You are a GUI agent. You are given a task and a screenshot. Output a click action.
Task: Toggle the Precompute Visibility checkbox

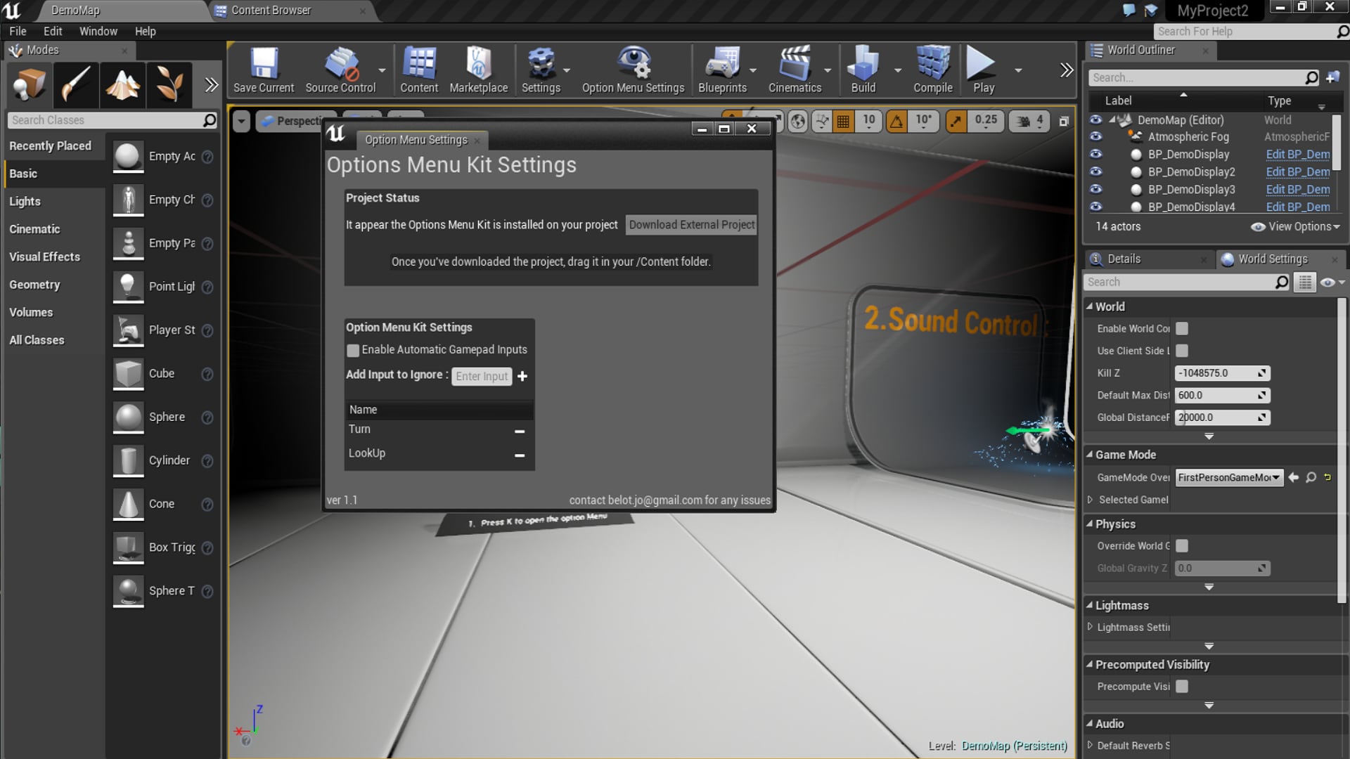tap(1182, 687)
